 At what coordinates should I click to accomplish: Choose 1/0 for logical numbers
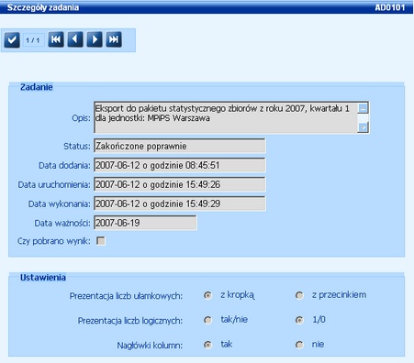pyautogui.click(x=299, y=320)
